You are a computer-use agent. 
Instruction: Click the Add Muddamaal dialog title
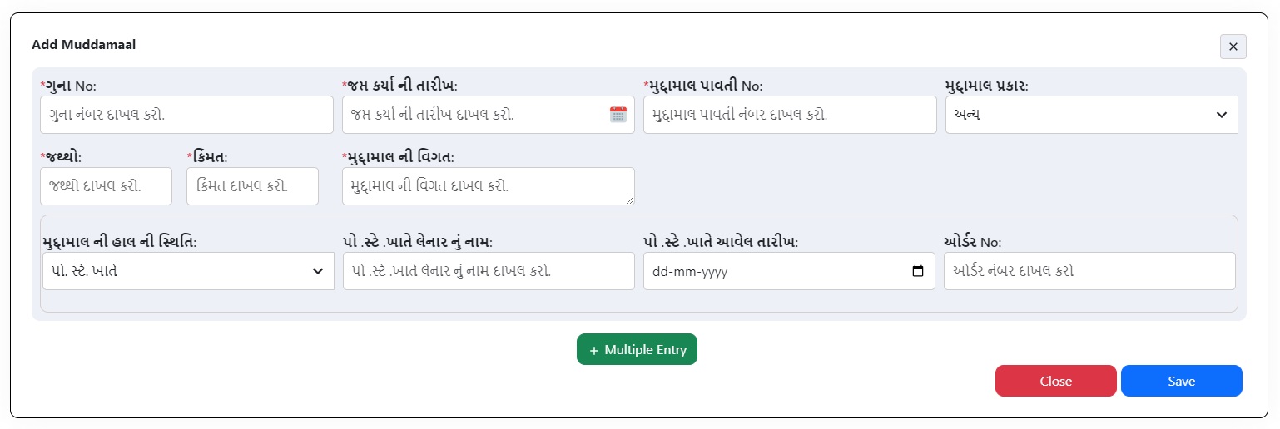click(83, 45)
